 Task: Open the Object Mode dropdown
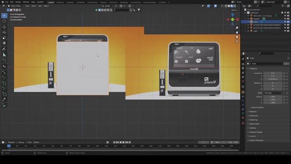(15, 6)
